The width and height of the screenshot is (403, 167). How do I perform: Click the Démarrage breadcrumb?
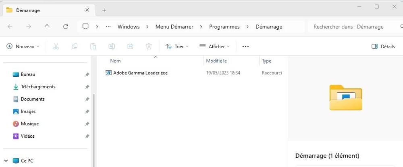[x=269, y=26]
